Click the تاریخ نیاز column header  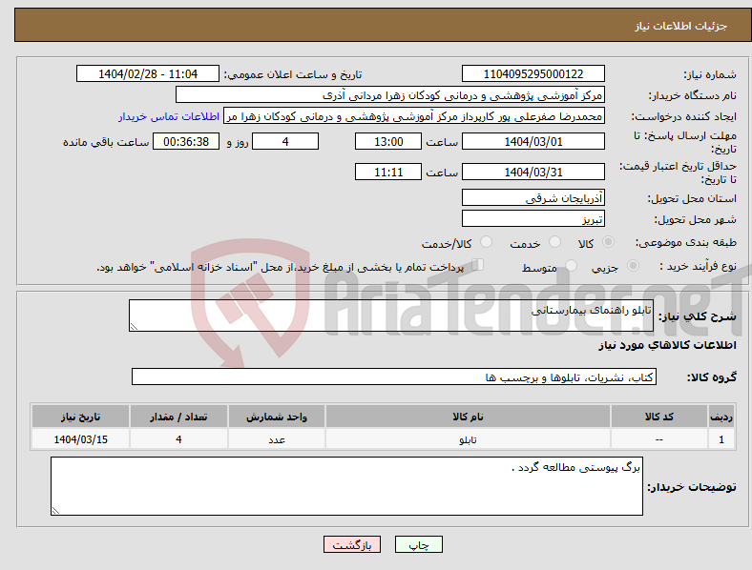point(80,417)
